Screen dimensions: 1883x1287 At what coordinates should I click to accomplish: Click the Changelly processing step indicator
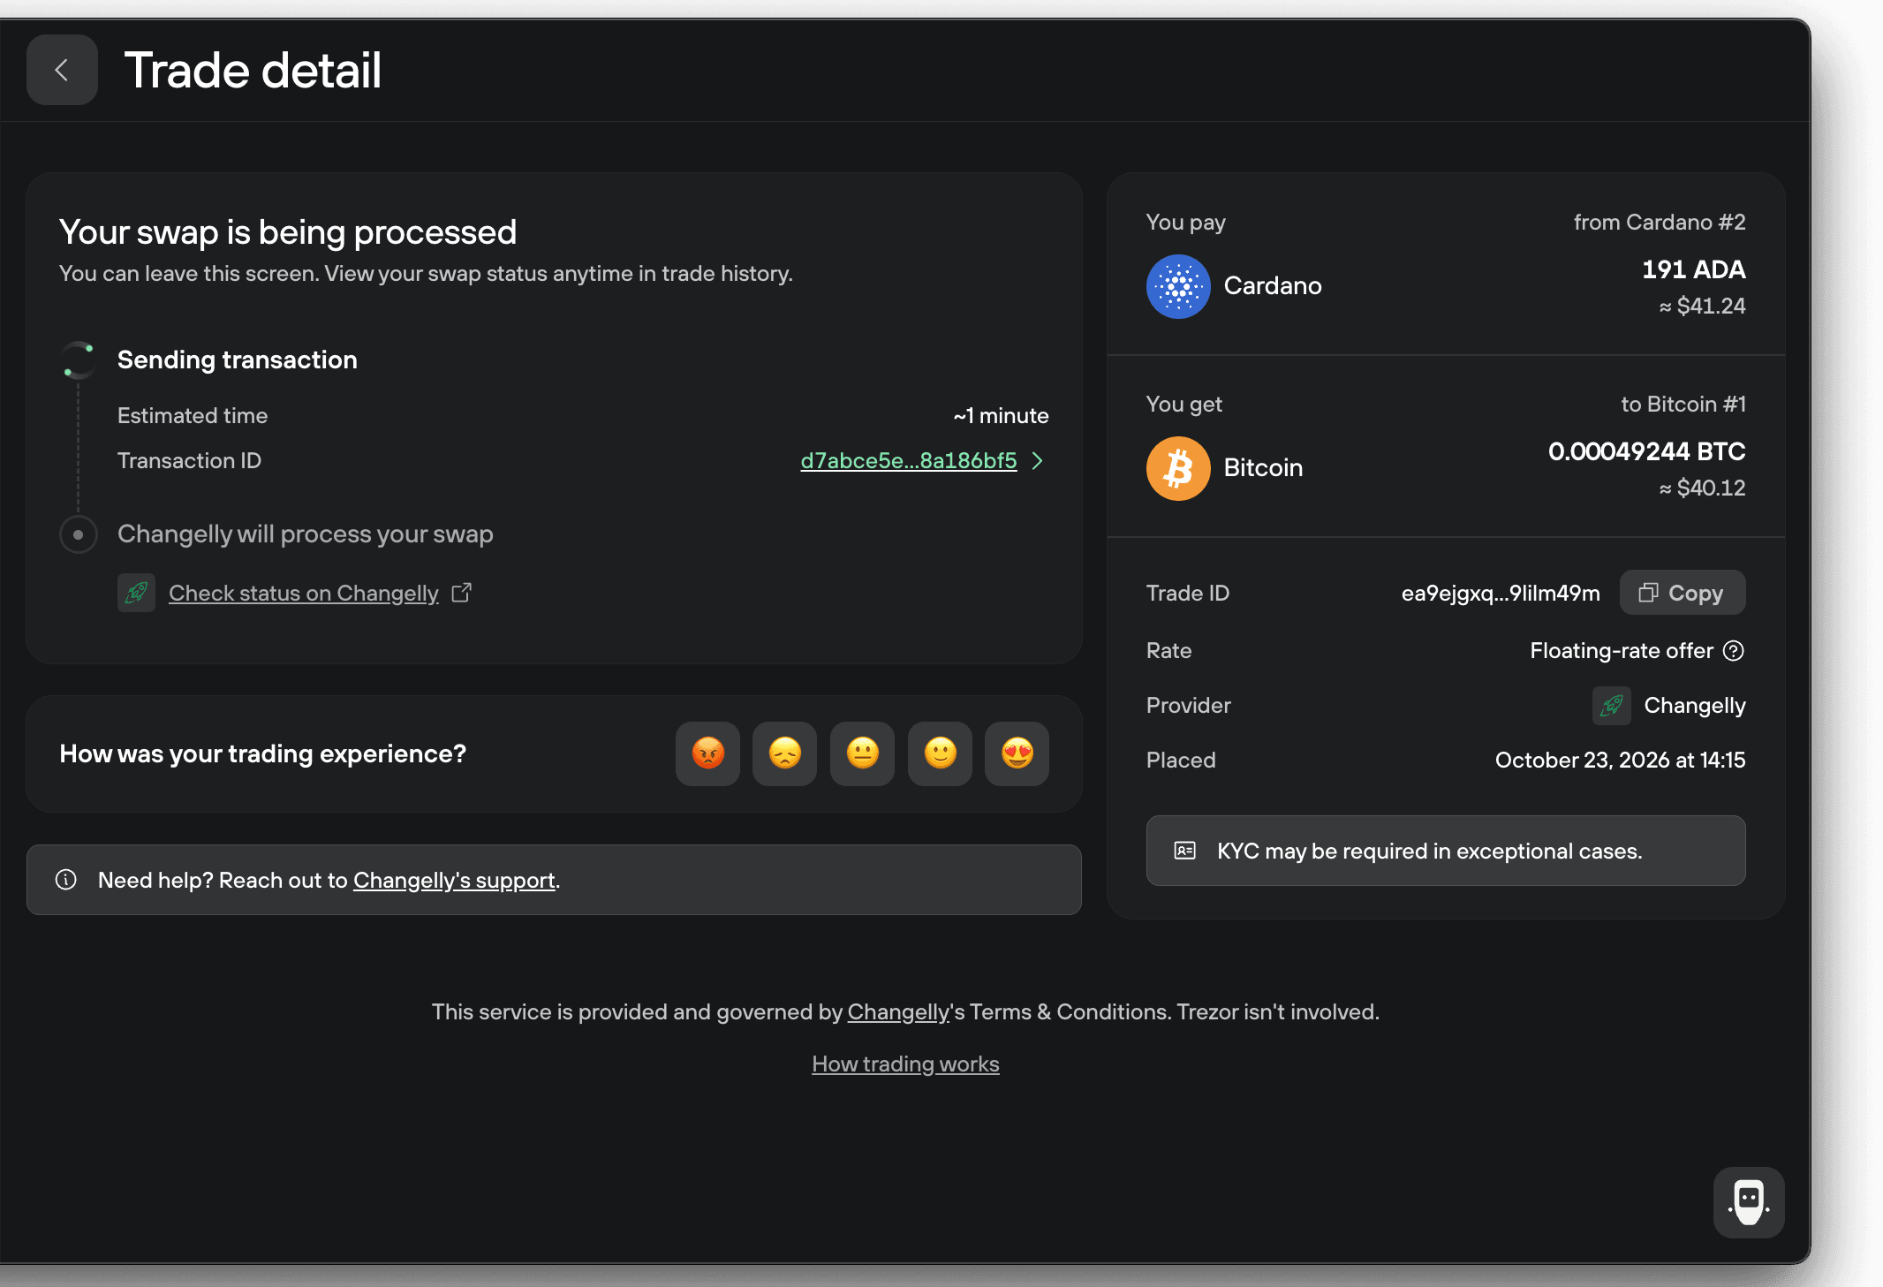79,534
